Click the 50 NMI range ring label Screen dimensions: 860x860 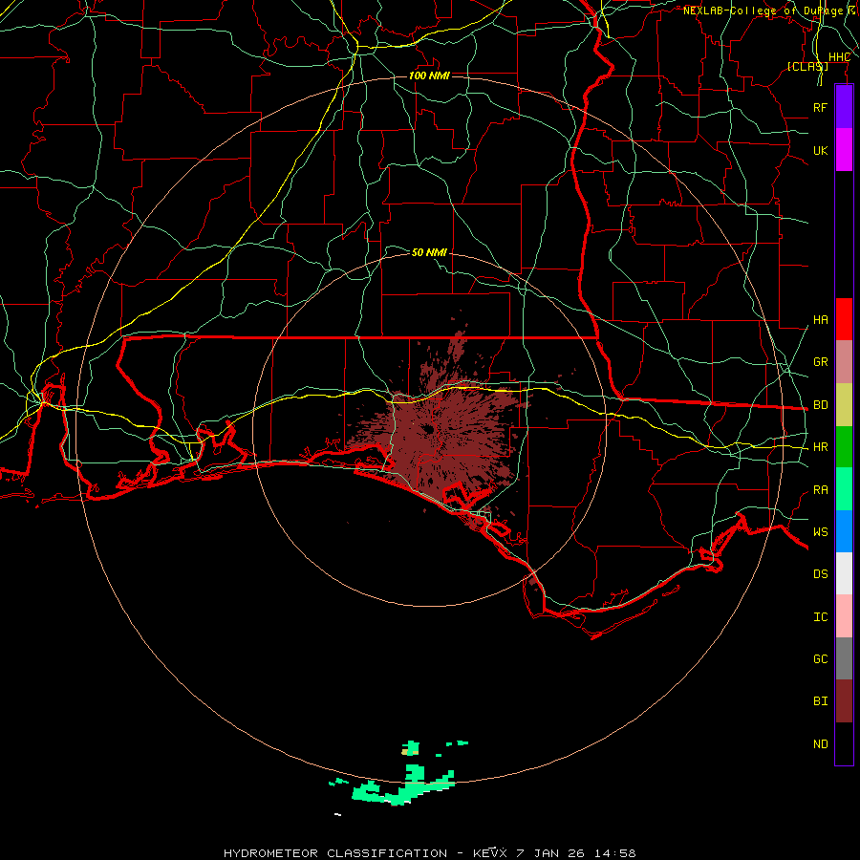pos(429,252)
